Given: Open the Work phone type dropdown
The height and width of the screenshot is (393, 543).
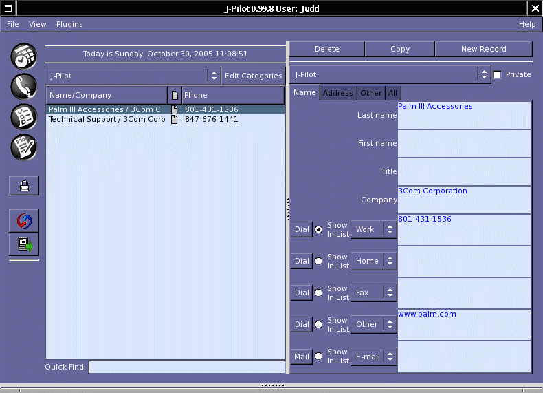Looking at the screenshot, I should coord(373,229).
